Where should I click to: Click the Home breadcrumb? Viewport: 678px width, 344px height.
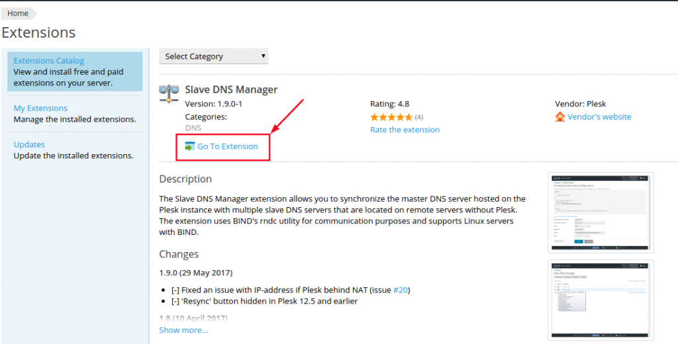[18, 13]
